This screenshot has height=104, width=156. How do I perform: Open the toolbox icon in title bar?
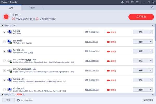pos(127,2)
